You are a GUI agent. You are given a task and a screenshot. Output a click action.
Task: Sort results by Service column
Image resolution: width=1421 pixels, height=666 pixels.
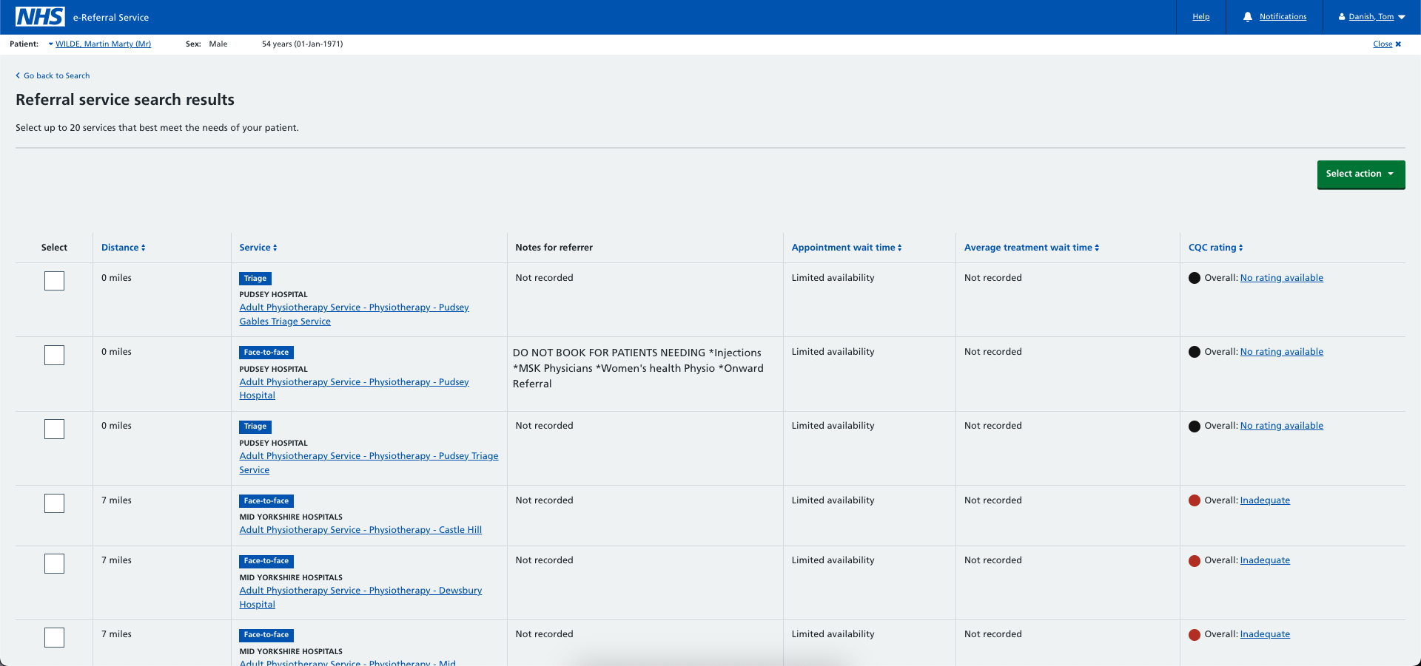[x=258, y=248]
